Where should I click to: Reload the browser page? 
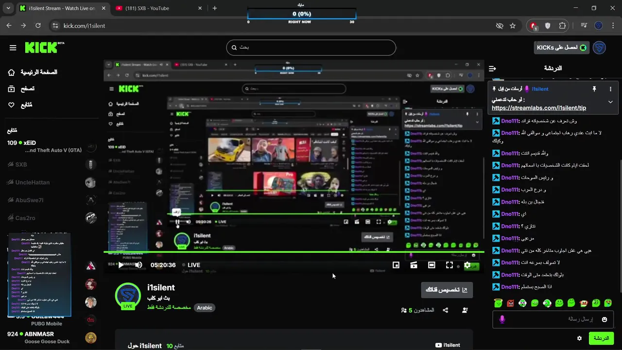click(38, 26)
